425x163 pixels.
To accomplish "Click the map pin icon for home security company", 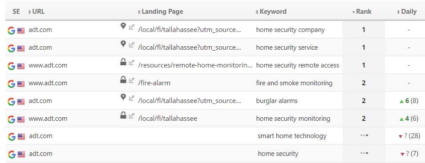I will (x=123, y=26).
